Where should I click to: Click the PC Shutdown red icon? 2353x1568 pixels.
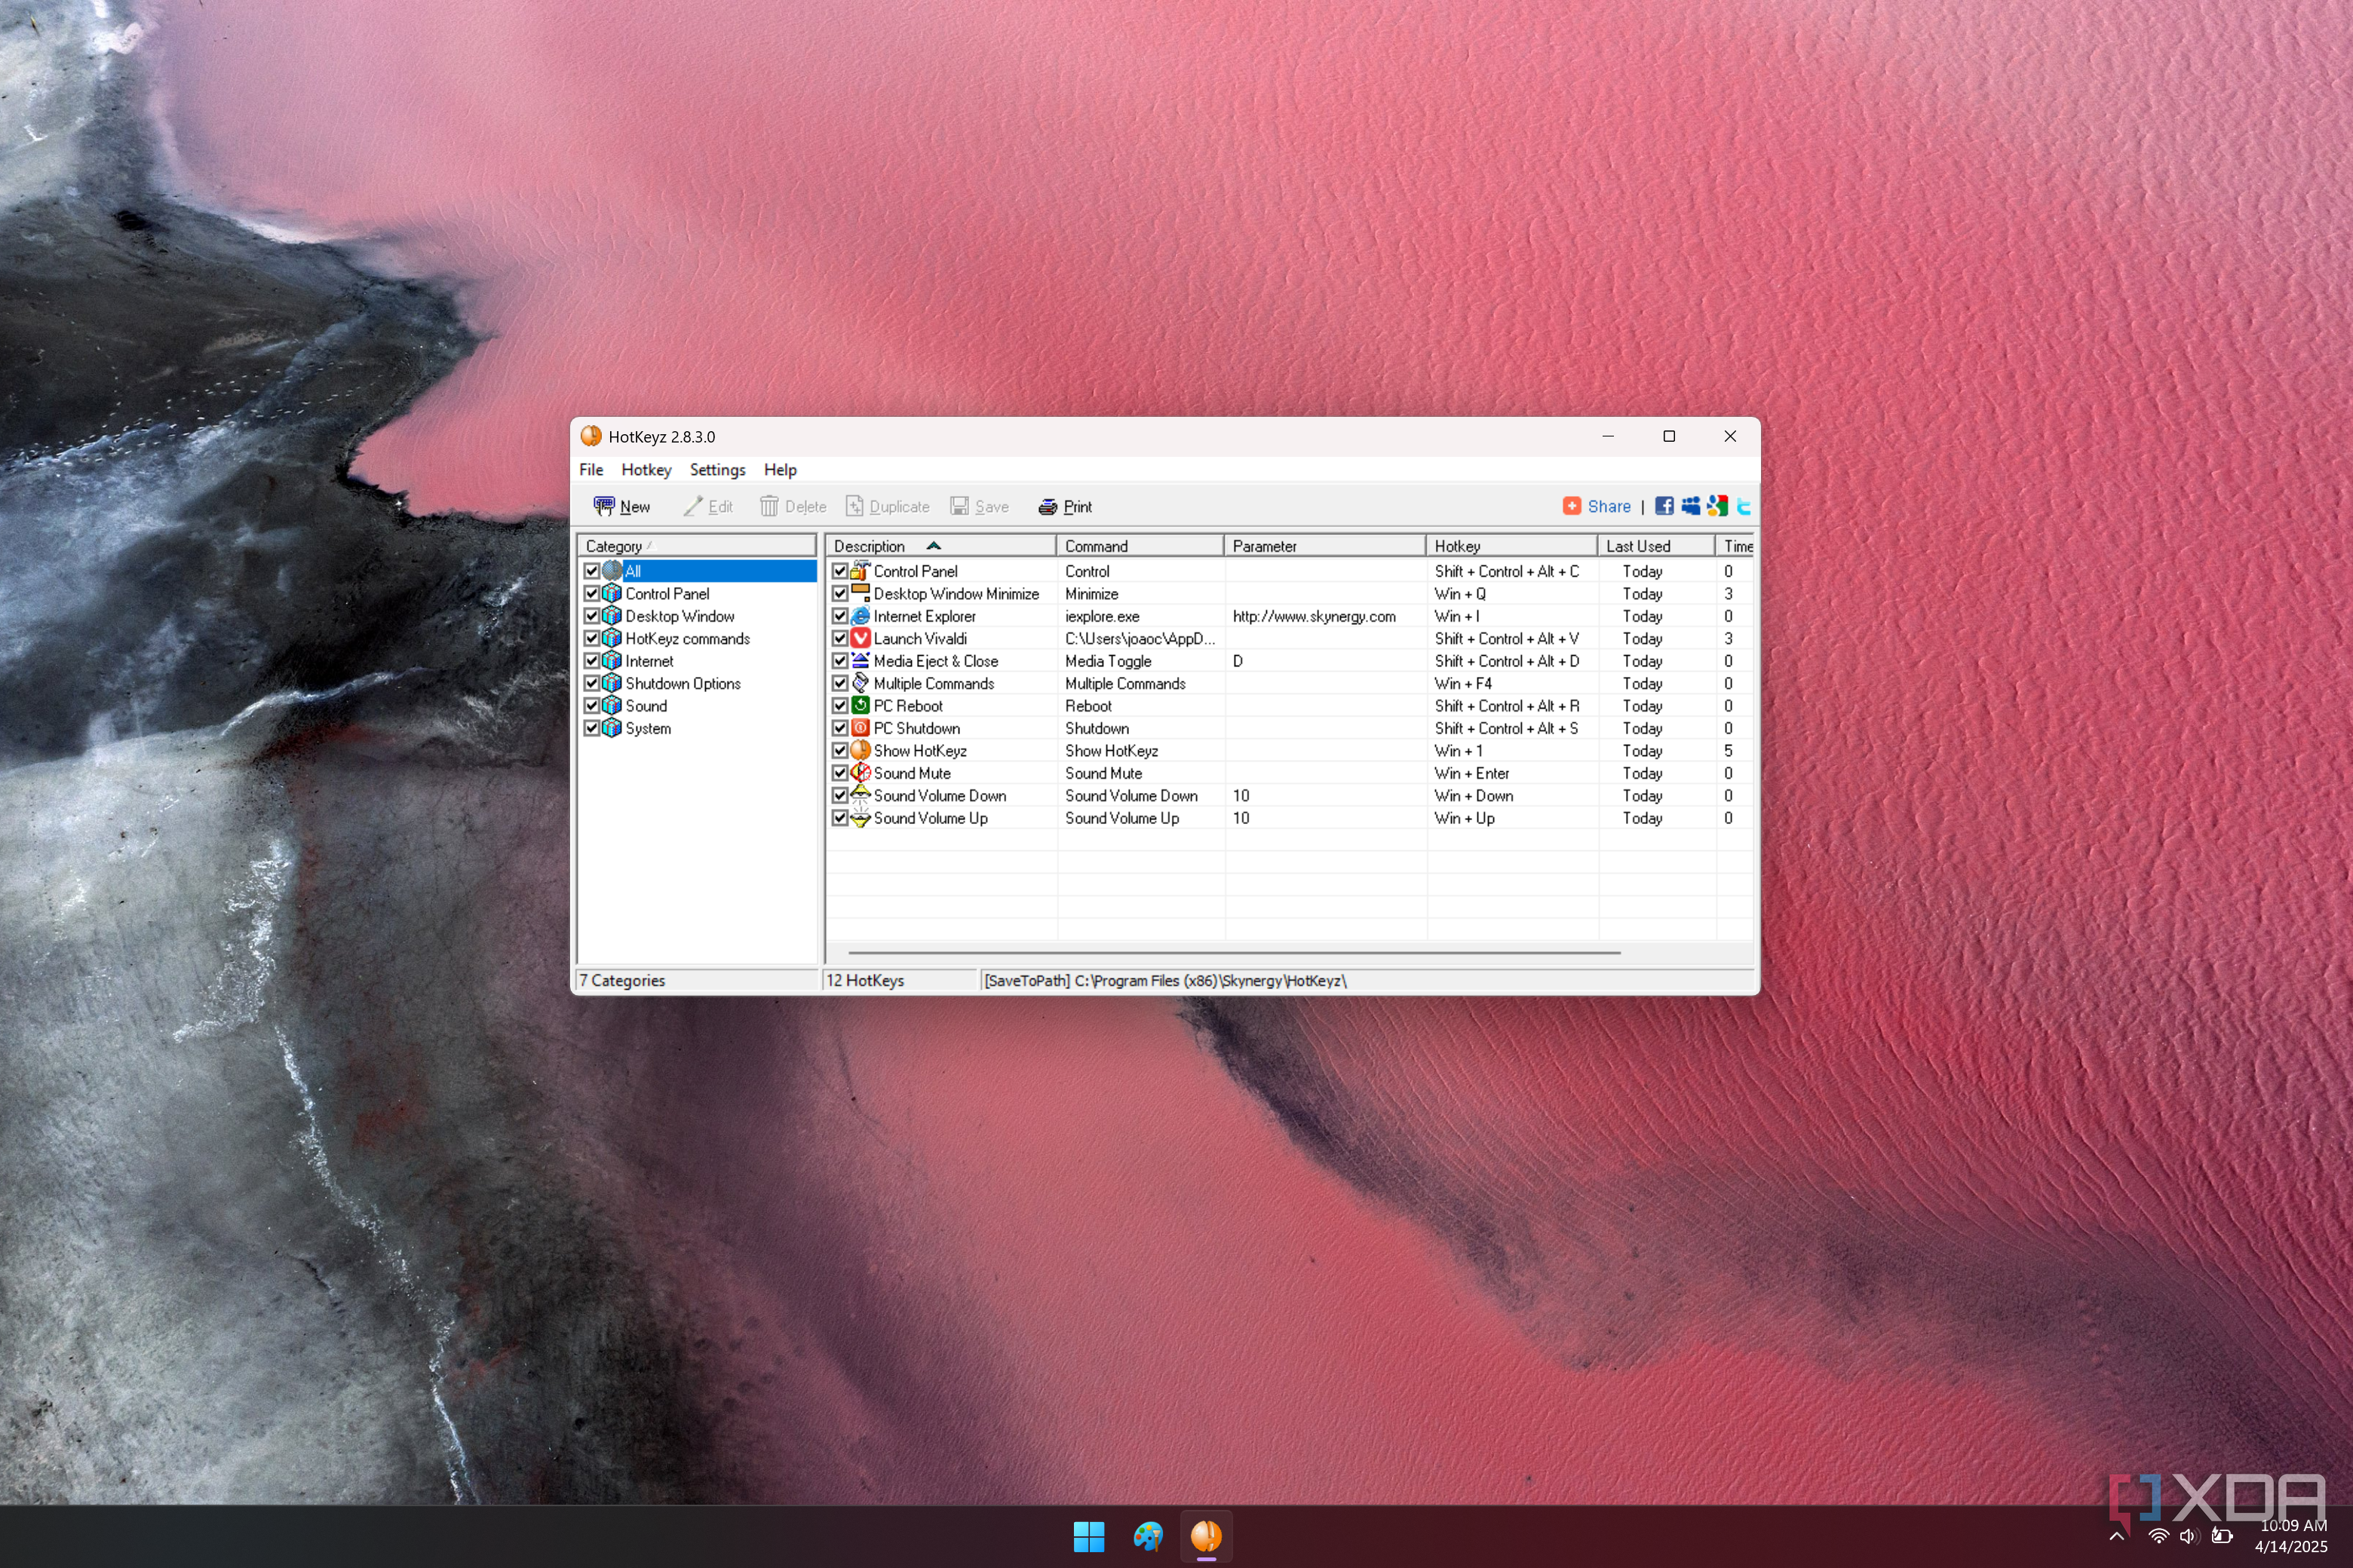coord(861,728)
